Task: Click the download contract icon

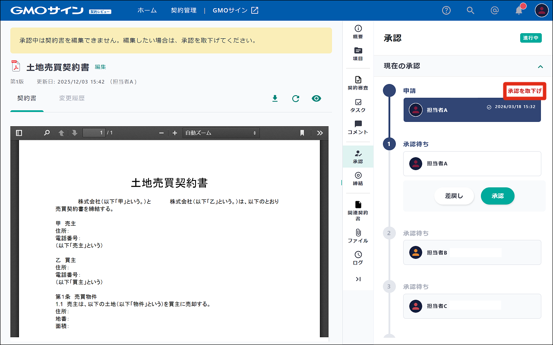Action: click(275, 99)
